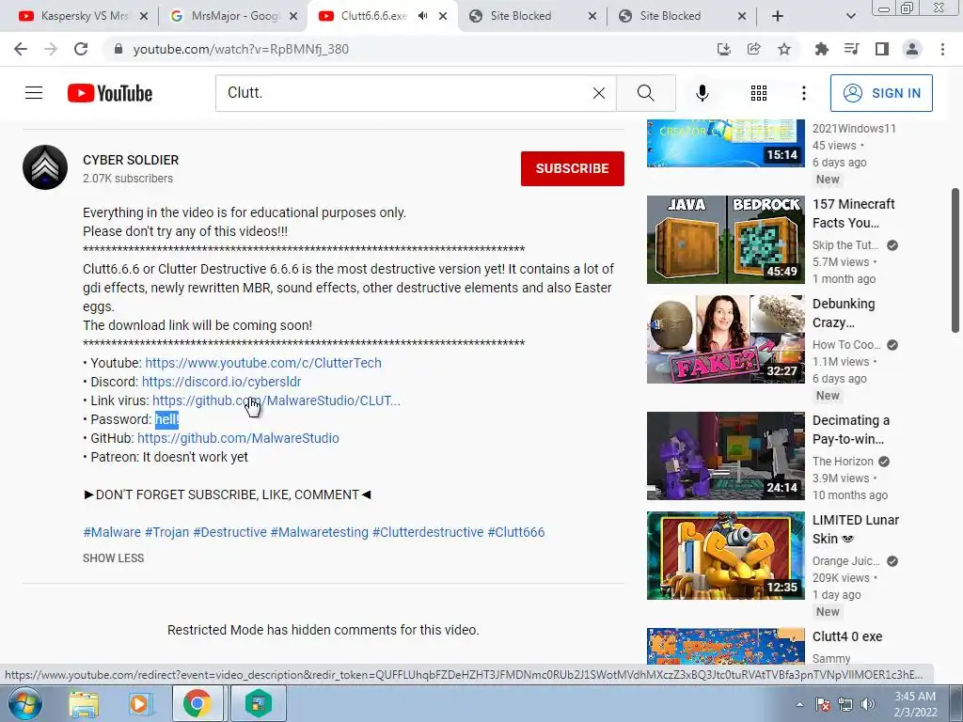Bookmark this page with the star
This screenshot has width=963, height=722.
tap(783, 49)
